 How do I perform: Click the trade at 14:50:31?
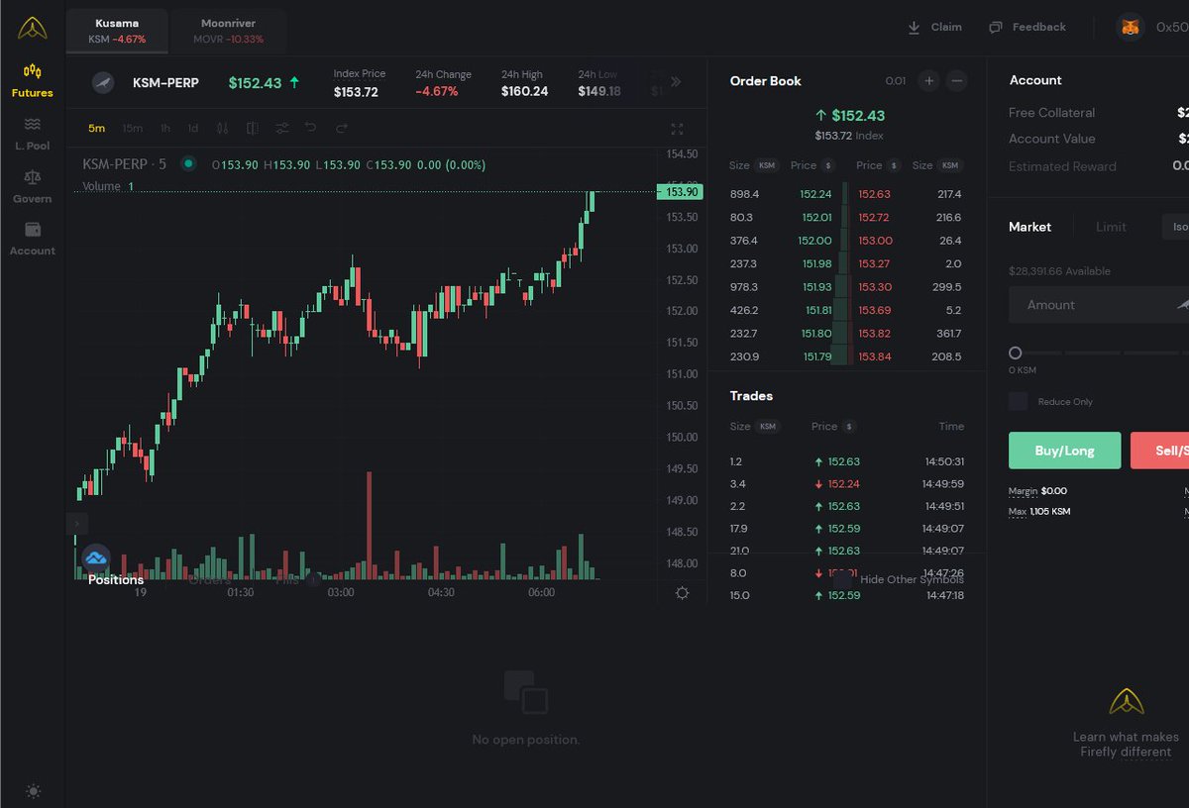[x=846, y=461]
